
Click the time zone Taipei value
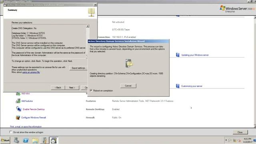point(121,30)
